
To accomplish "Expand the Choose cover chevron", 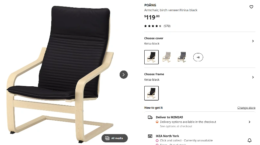I will pyautogui.click(x=253, y=41).
